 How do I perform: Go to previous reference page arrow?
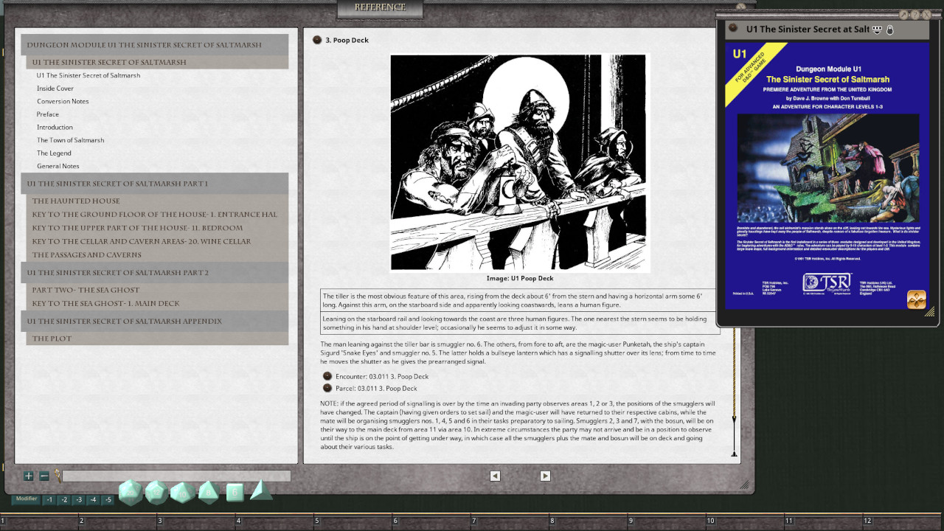click(495, 476)
